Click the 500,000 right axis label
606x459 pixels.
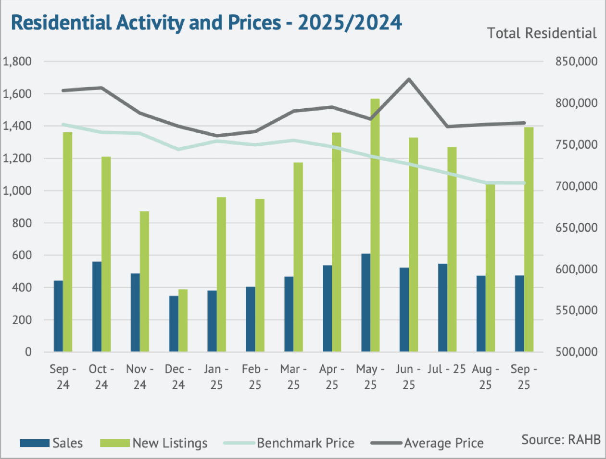[577, 352]
